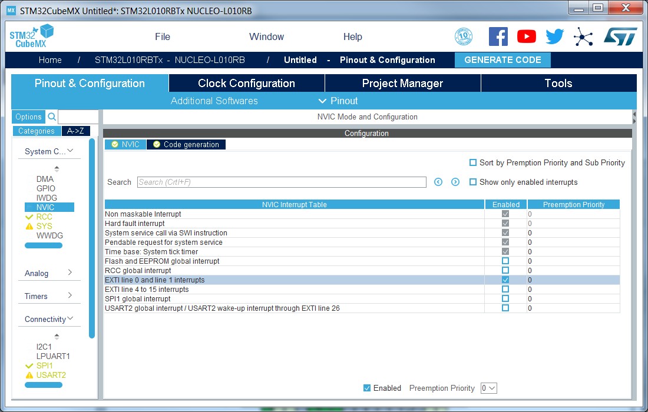Click STM32L010RBTx - NUCLEO-L010RB breadcrumb
This screenshot has width=648, height=412.
pyautogui.click(x=170, y=60)
